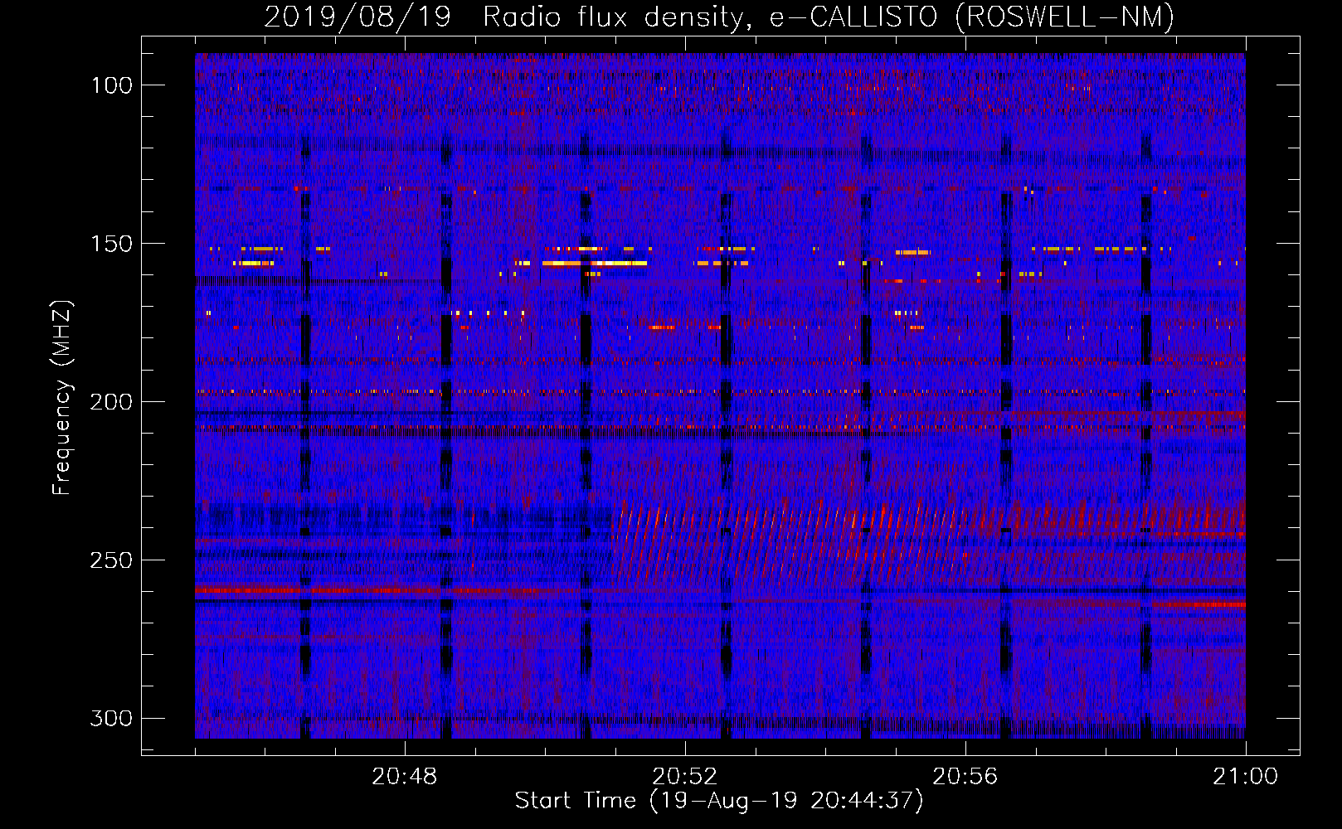Image resolution: width=1342 pixels, height=829 pixels.
Task: Click the 20:48 time tick label
Action: pos(405,777)
